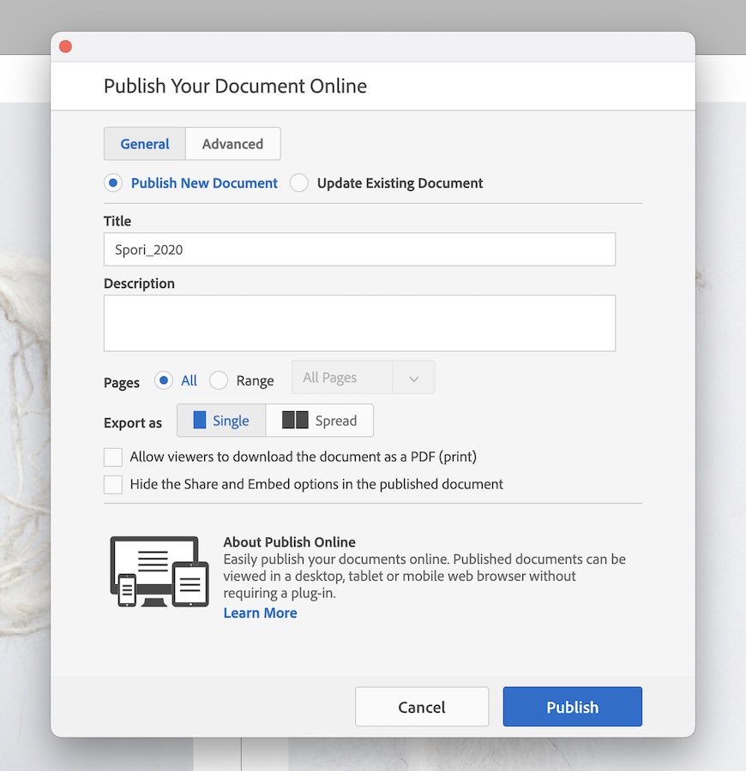
Task: Switch to the General tab
Action: click(145, 144)
